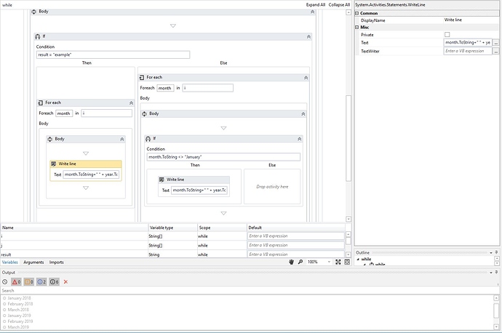
Task: Click the while breadcrumb link
Action: (x=7, y=5)
